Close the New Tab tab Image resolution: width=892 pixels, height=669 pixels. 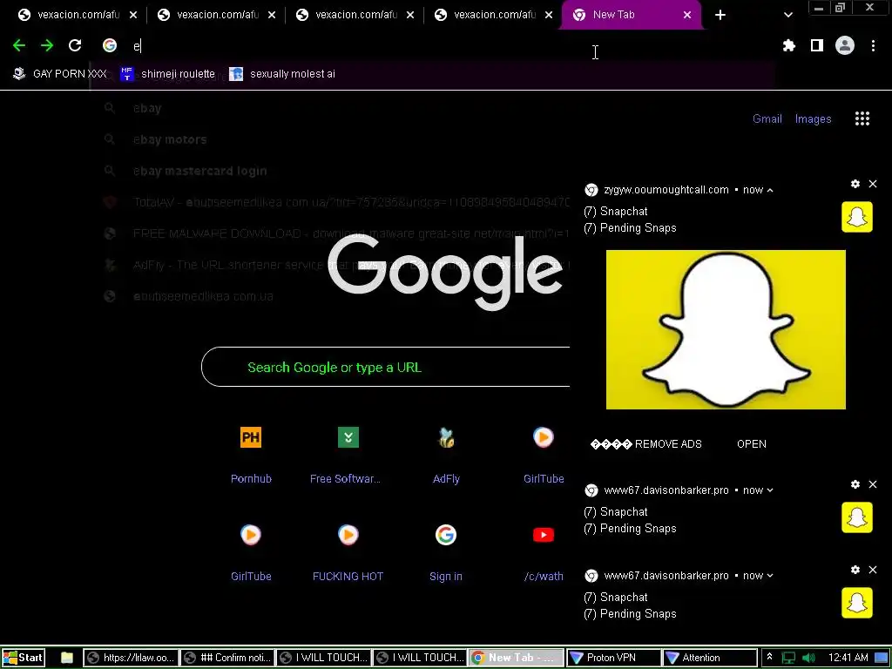[x=687, y=15]
